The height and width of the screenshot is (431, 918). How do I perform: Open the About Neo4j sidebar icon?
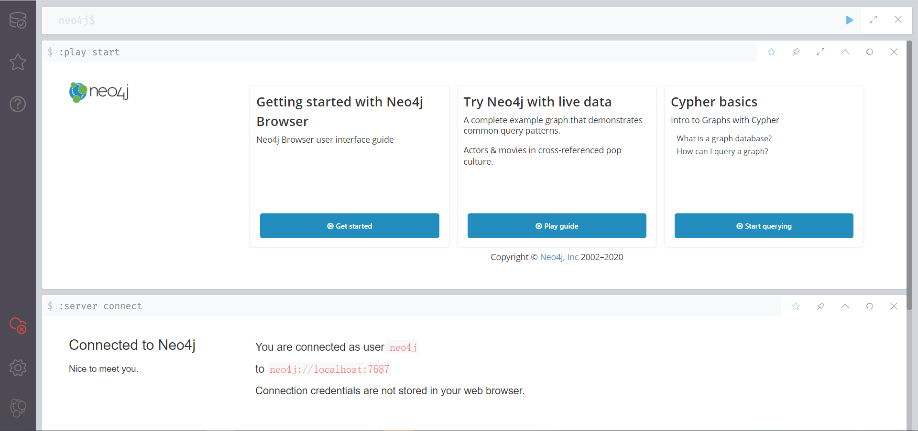click(18, 408)
